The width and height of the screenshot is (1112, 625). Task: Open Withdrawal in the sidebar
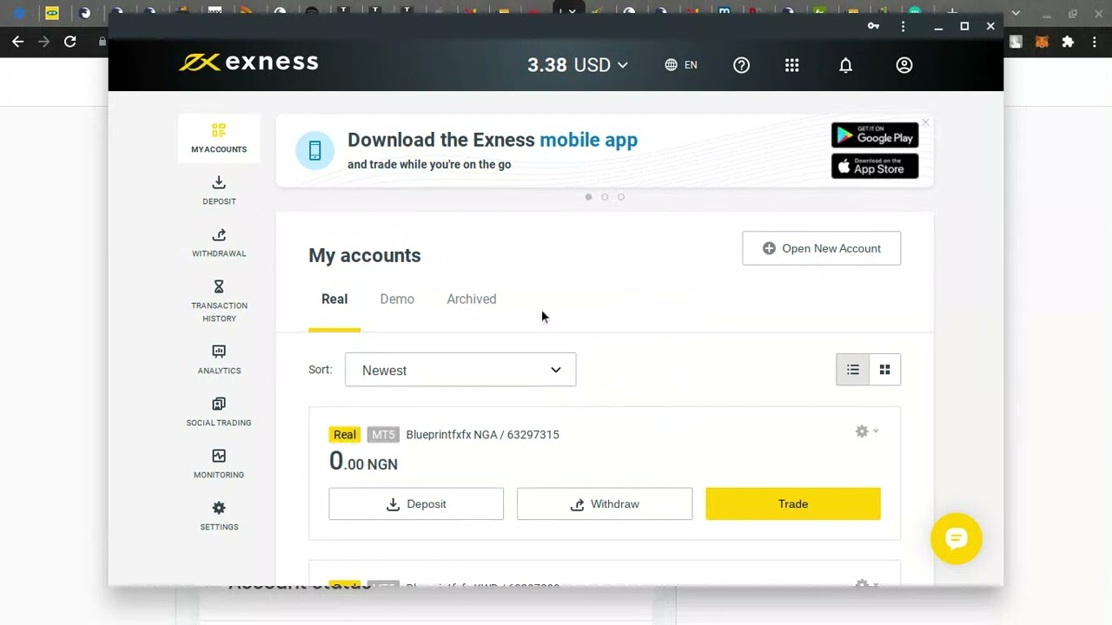(x=219, y=242)
